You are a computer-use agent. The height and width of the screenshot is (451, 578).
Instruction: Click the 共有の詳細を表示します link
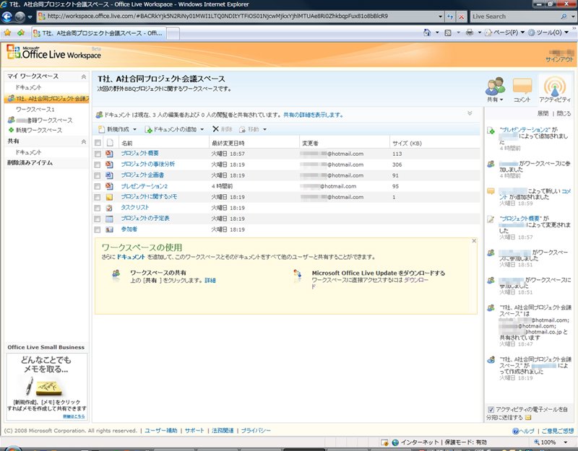[x=314, y=115]
